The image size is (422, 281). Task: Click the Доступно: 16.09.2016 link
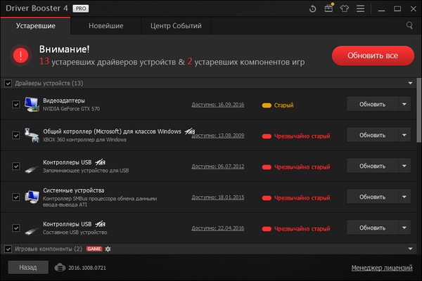(218, 105)
